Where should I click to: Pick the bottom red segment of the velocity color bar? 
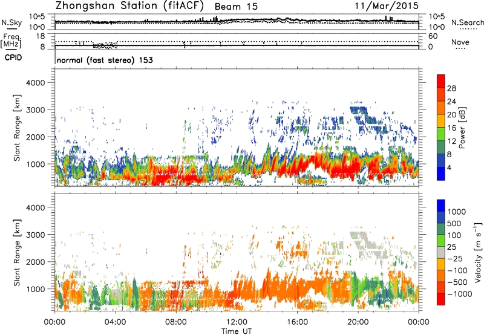[x=441, y=299]
